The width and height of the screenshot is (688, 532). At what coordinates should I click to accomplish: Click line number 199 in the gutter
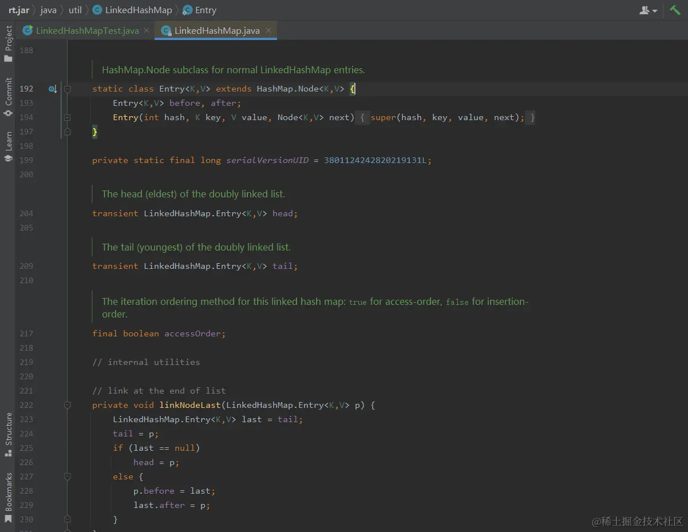pyautogui.click(x=26, y=160)
